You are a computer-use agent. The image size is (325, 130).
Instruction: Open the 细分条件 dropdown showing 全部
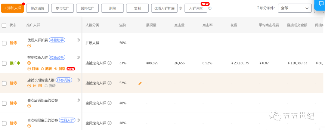(295, 8)
